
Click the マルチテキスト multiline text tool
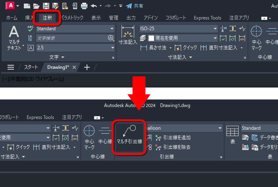14,38
